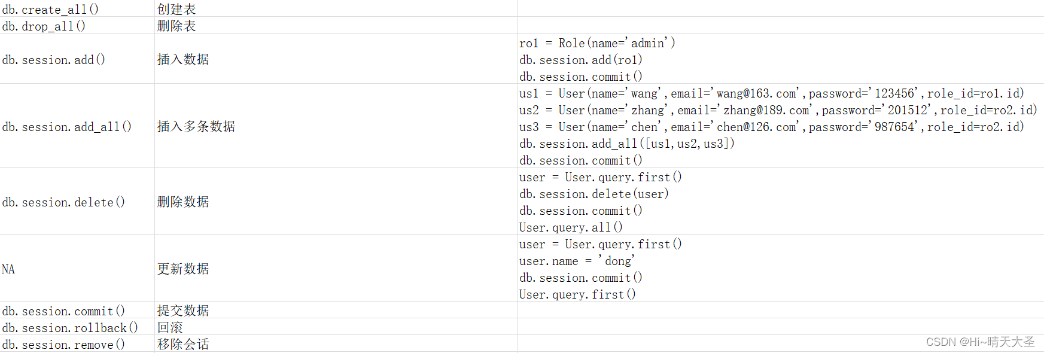Screen dimensions: 1044x353
Task: Click the db.session.remove() cell
Action: tap(63, 345)
